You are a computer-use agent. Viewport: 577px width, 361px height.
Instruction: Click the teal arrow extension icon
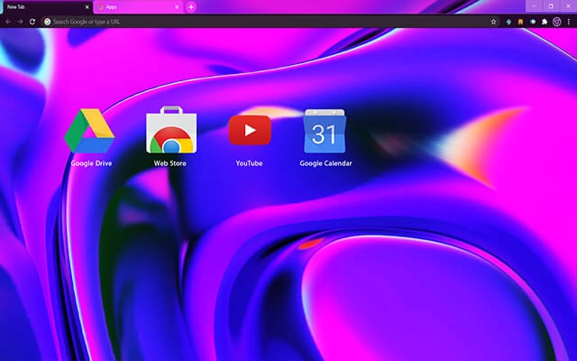[508, 22]
